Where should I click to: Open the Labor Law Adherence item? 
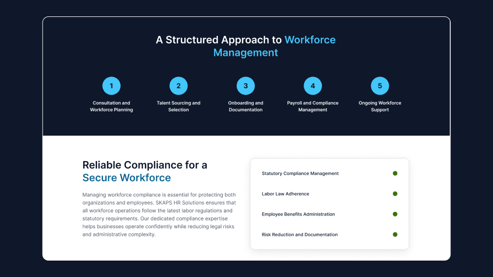[286, 194]
